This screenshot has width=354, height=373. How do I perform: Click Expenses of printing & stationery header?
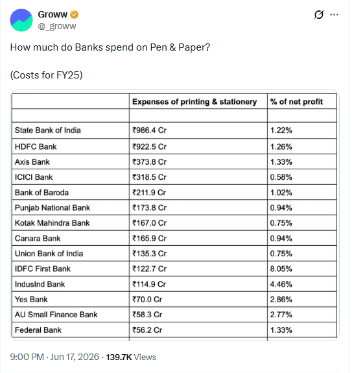click(195, 102)
